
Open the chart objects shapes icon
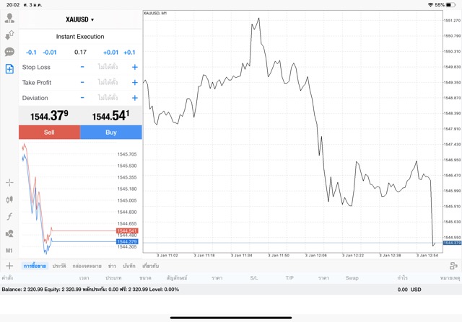[9, 233]
